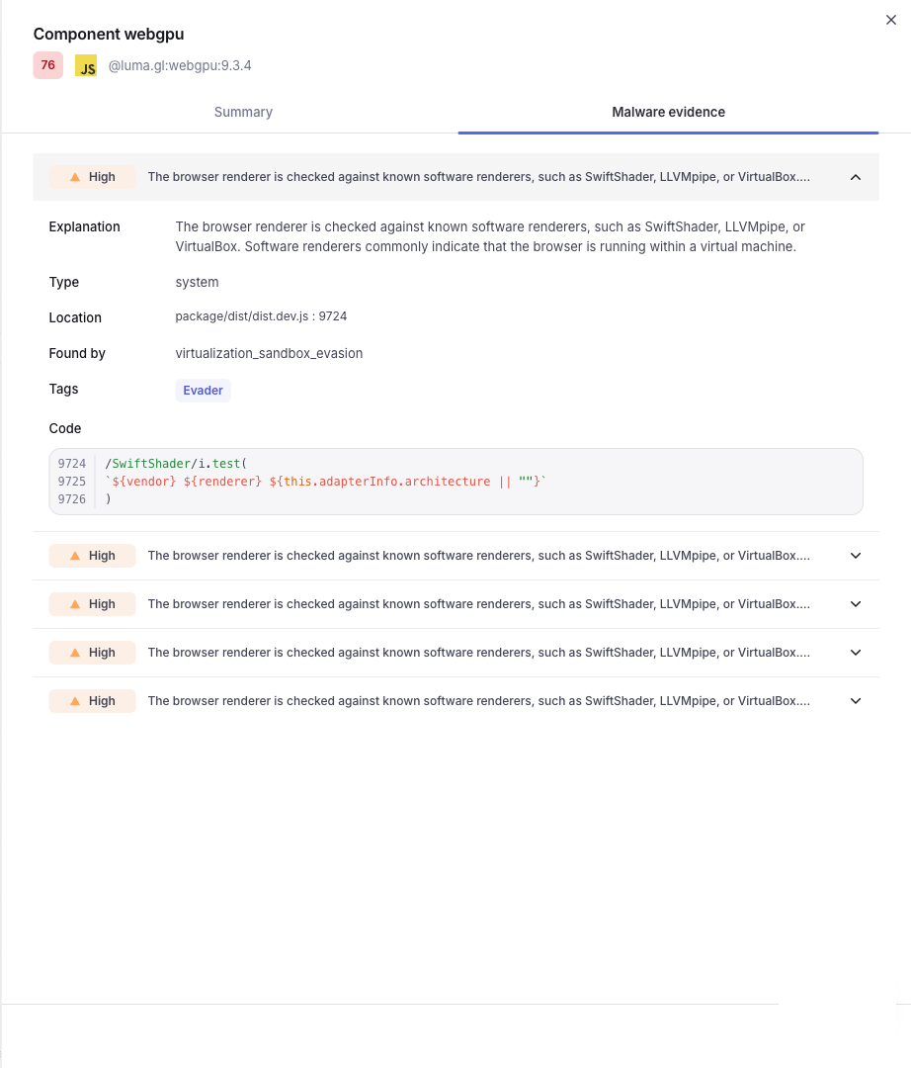911x1068 pixels.
Task: Collapse the first expanded High evidence item
Action: click(856, 177)
